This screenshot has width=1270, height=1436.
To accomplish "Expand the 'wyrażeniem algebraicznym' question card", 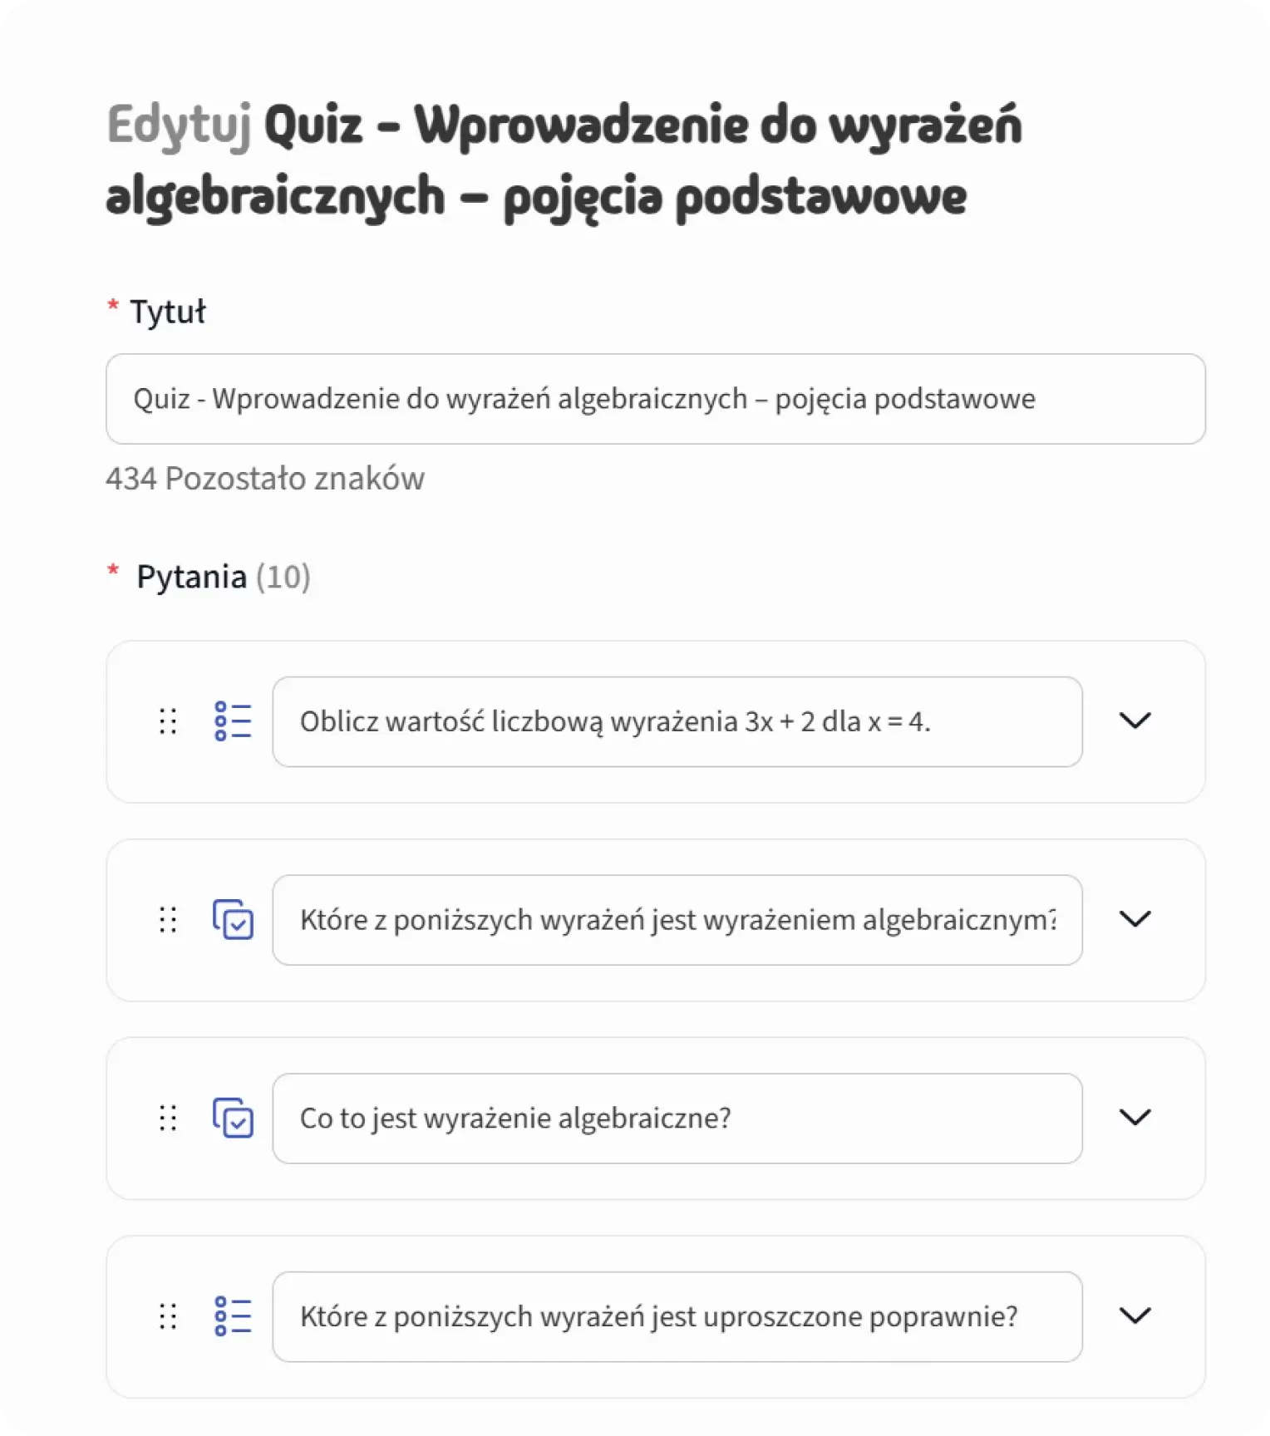I will [x=1135, y=919].
